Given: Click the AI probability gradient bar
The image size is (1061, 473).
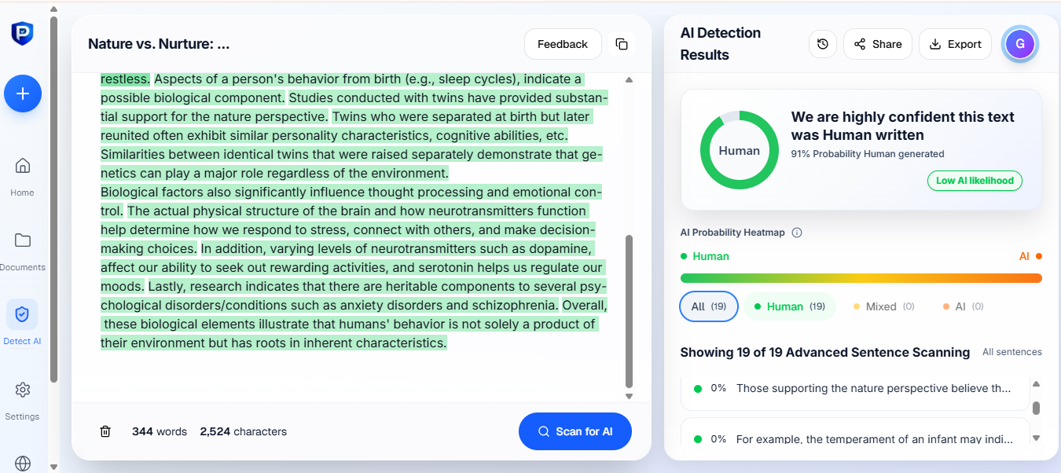Looking at the screenshot, I should (861, 278).
